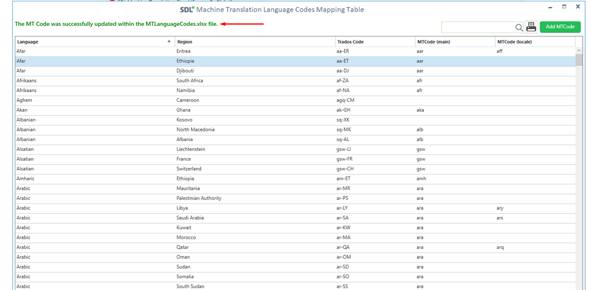Click the print icon next to search
The image size is (591, 290).
point(531,27)
